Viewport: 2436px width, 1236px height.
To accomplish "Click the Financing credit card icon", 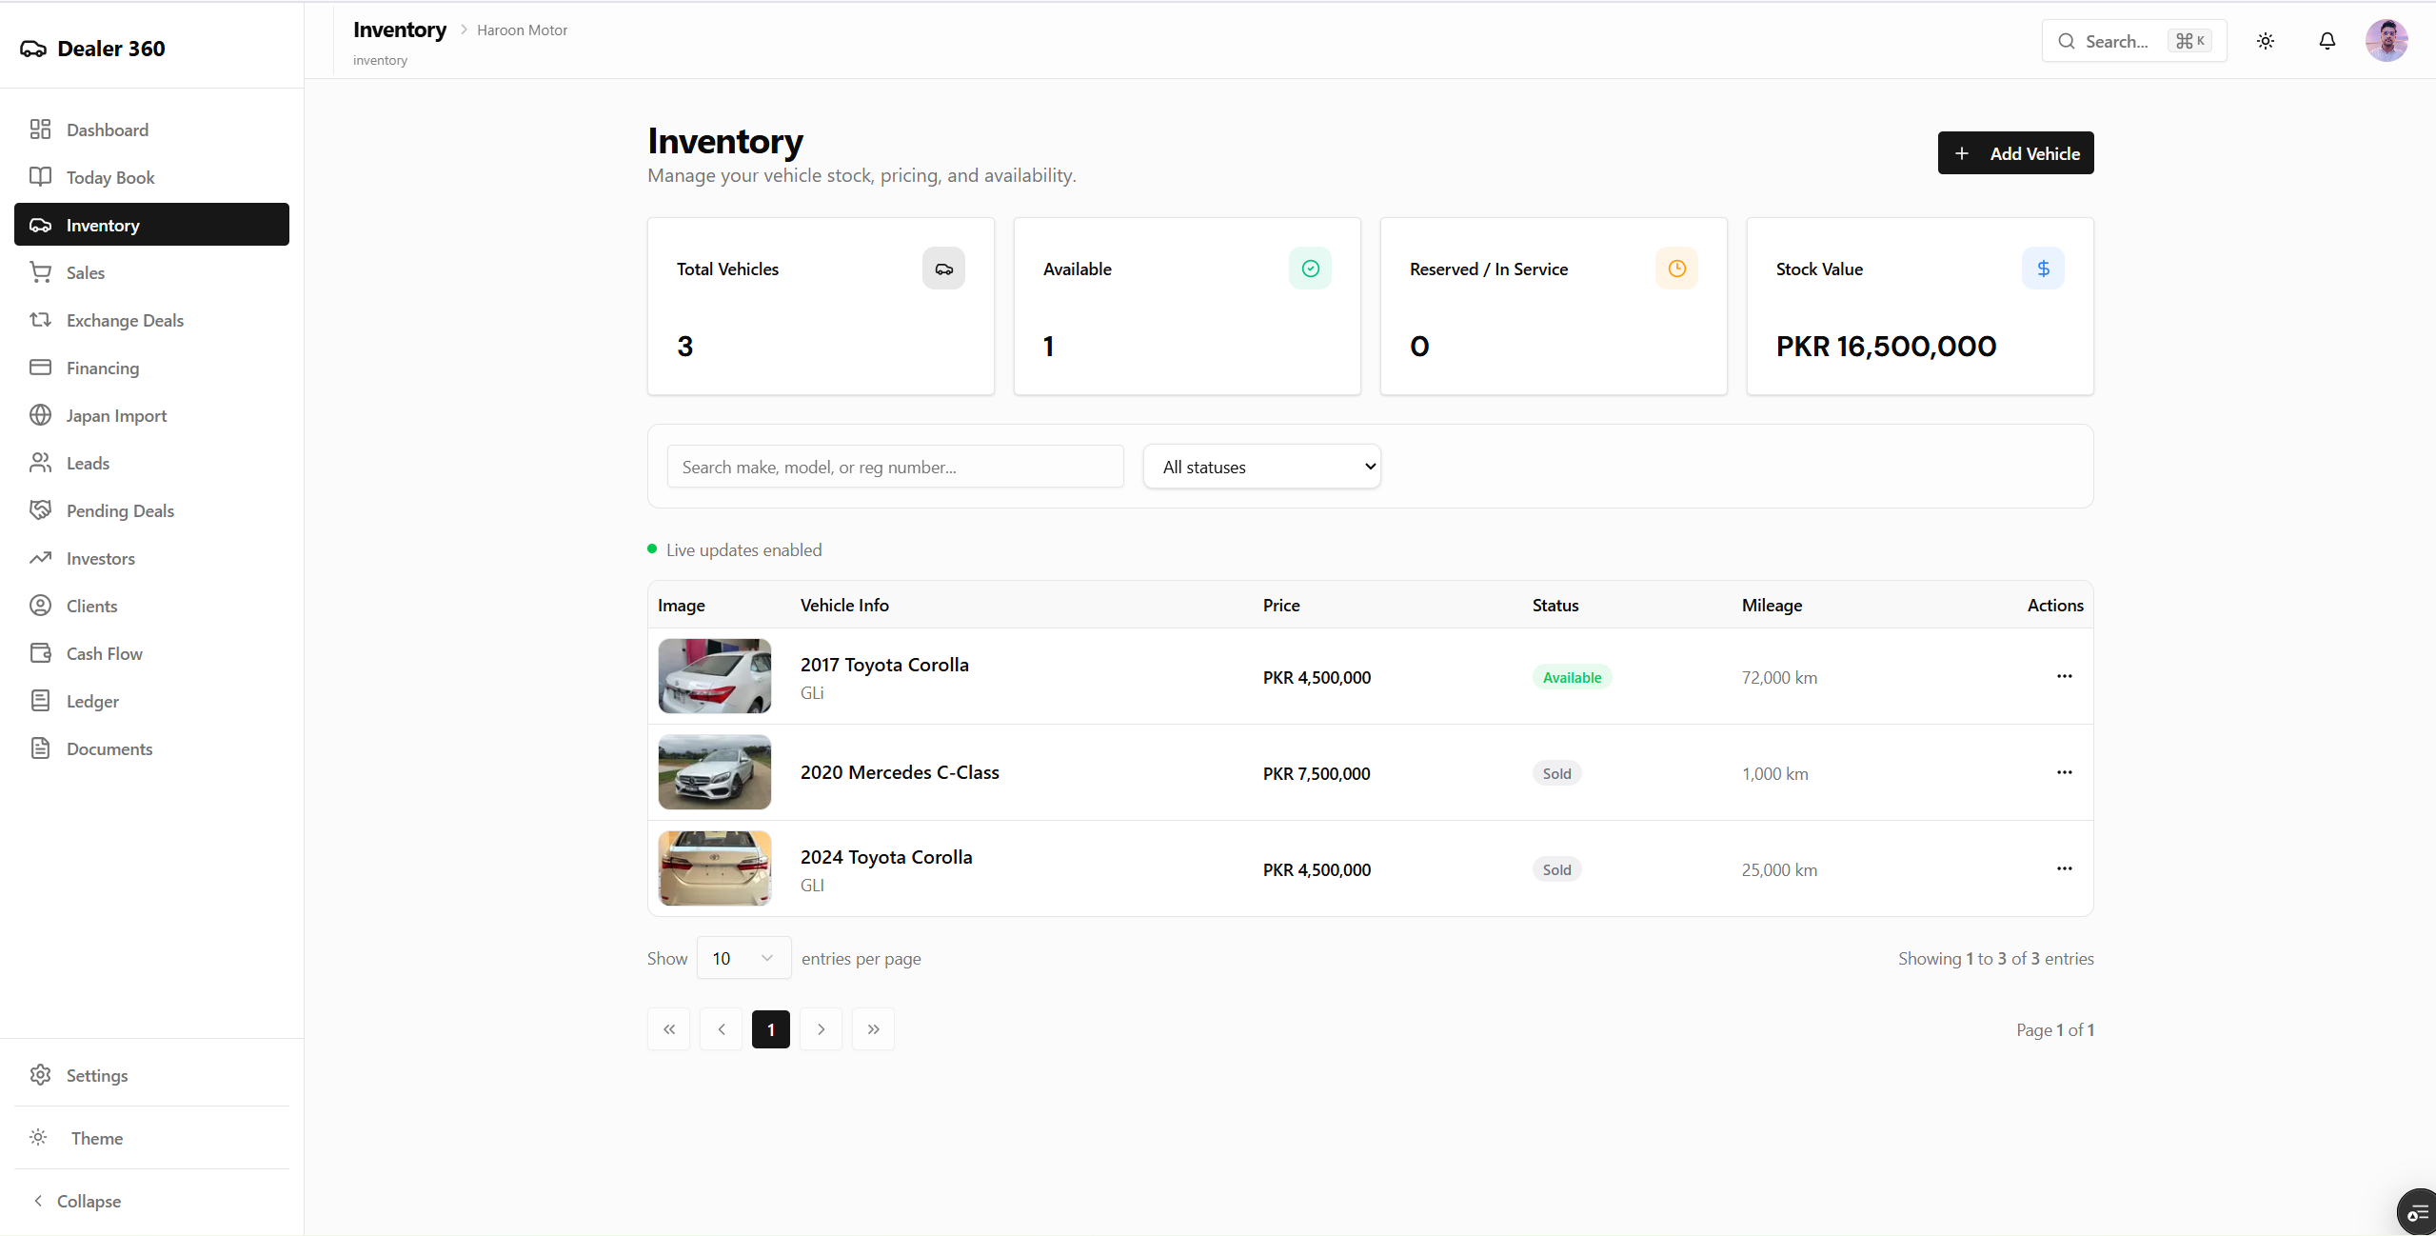I will tap(40, 367).
